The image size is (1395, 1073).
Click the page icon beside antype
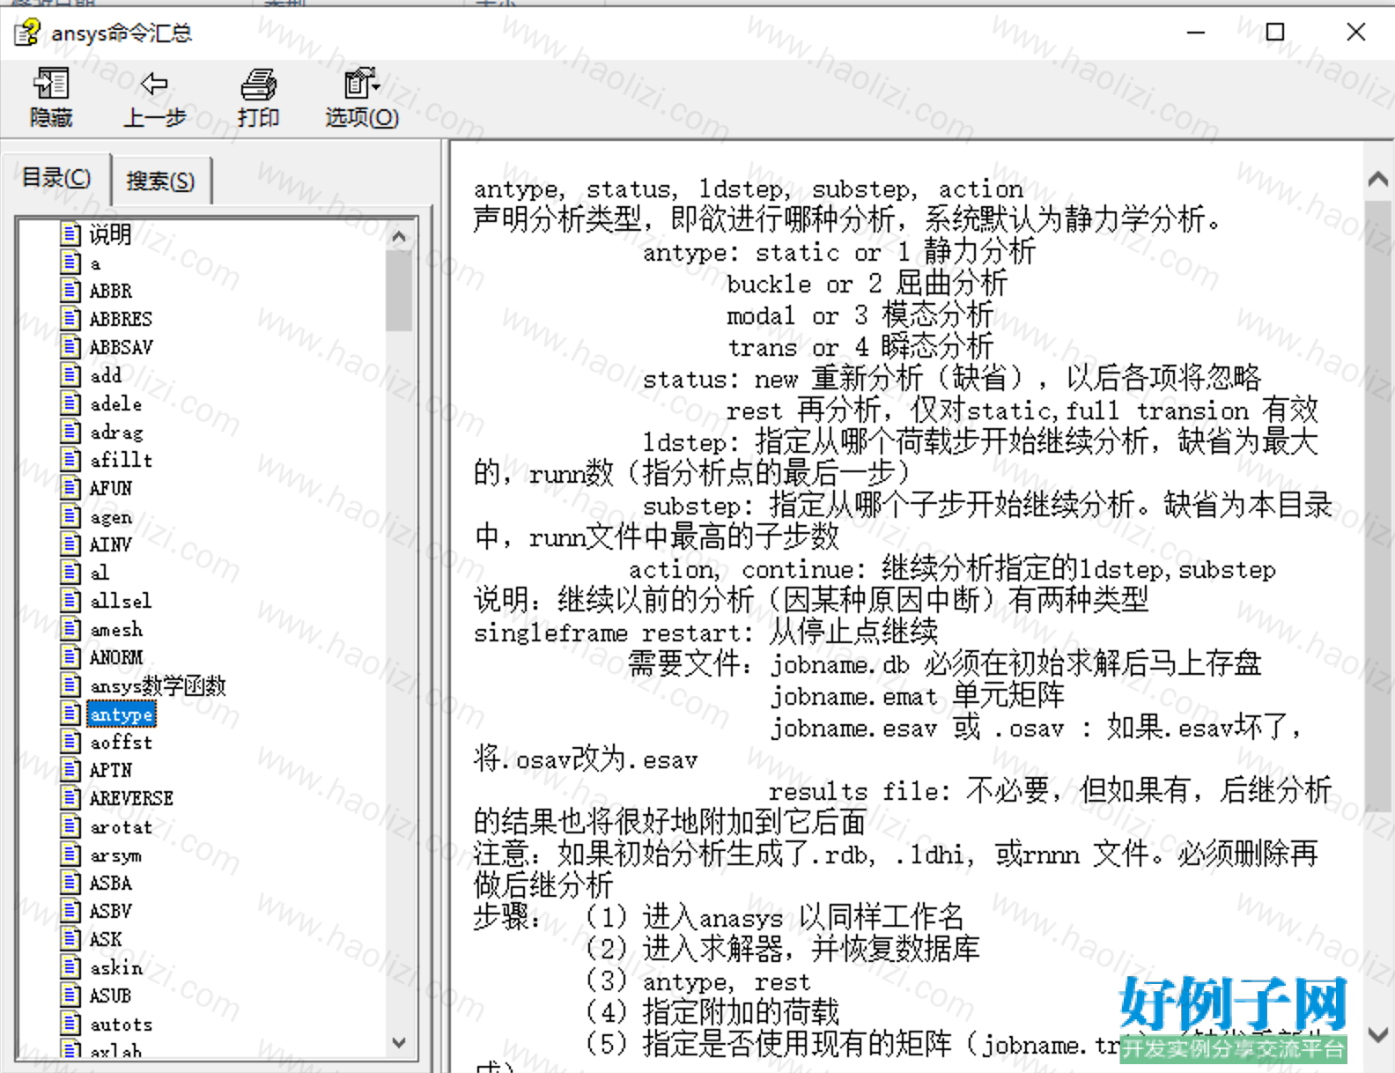tap(70, 713)
